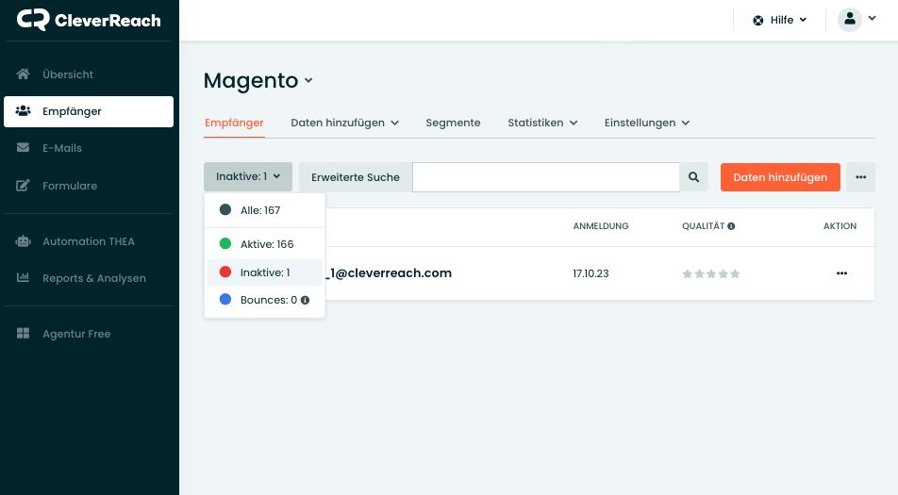Click the AKTION column header

pyautogui.click(x=840, y=226)
